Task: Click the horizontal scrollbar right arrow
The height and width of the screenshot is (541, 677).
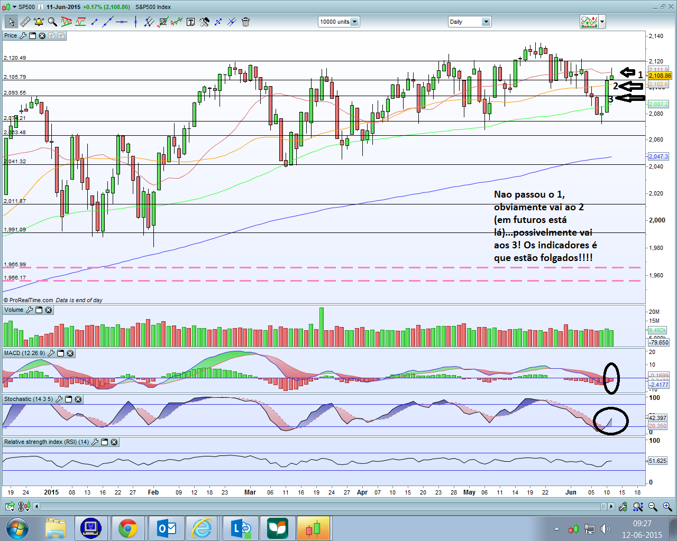Action: pos(611,507)
